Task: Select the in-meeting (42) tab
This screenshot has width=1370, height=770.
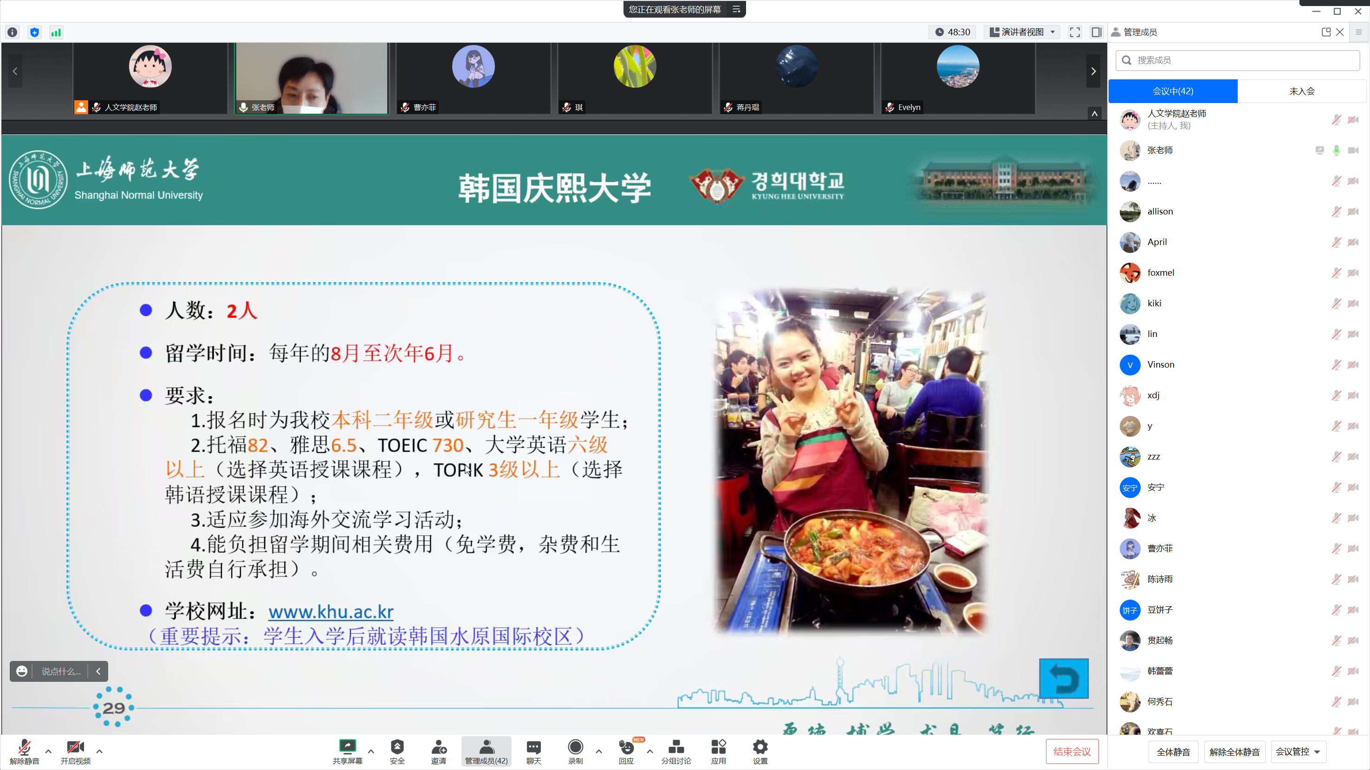Action: click(x=1173, y=91)
